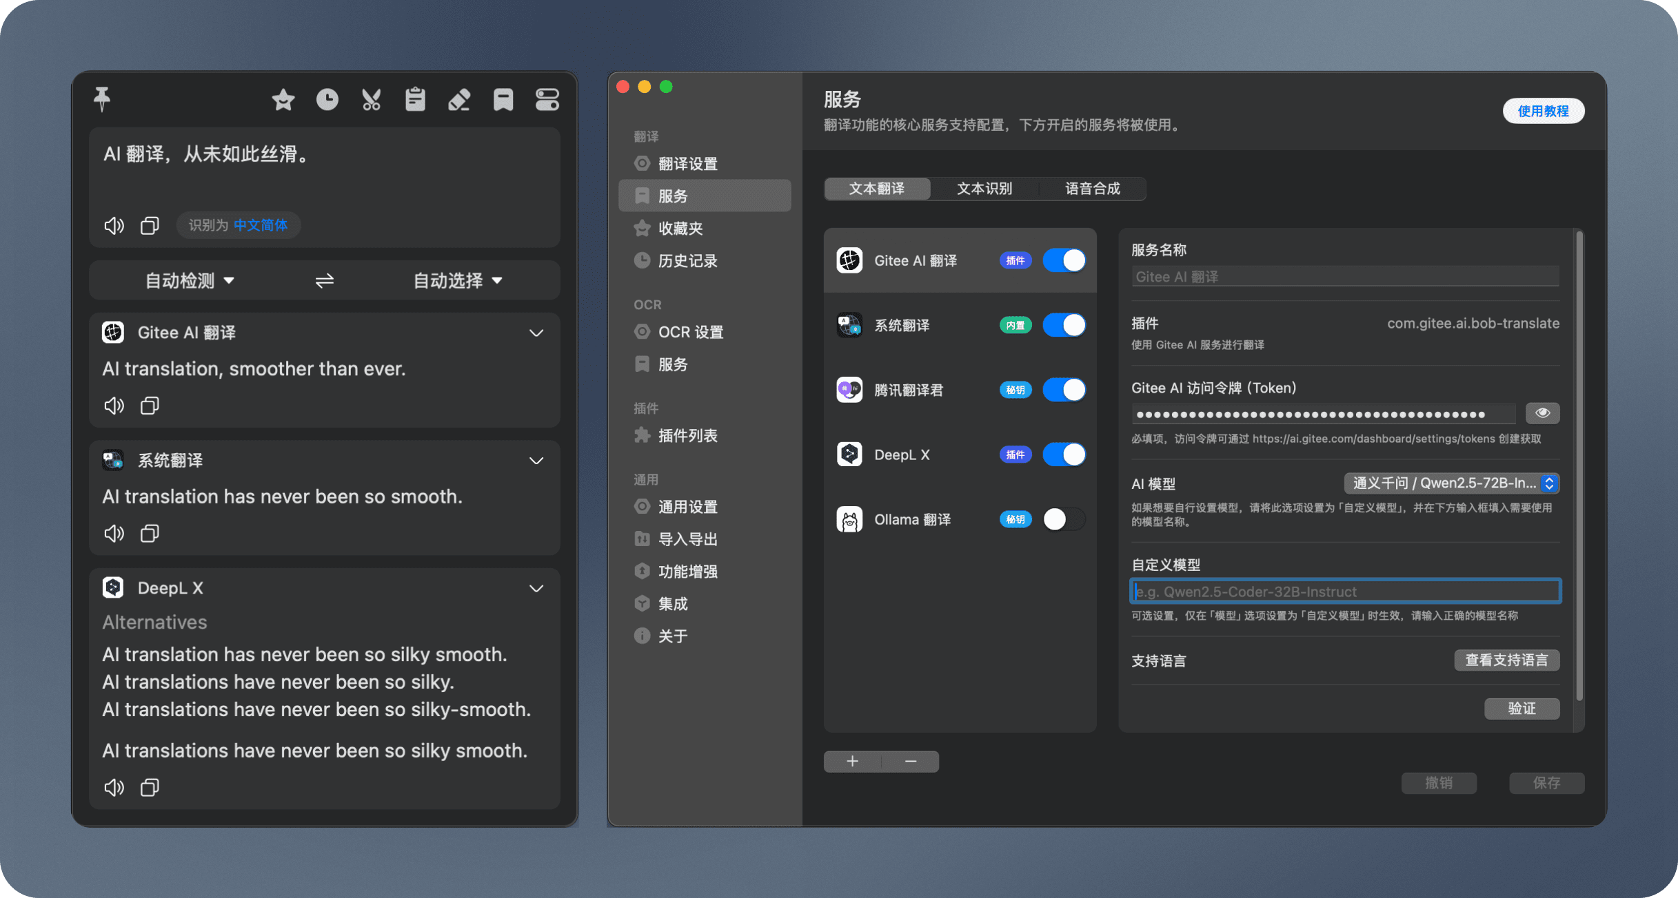The width and height of the screenshot is (1678, 898).
Task: Open the 自动检测 source language dropdown
Action: point(190,281)
